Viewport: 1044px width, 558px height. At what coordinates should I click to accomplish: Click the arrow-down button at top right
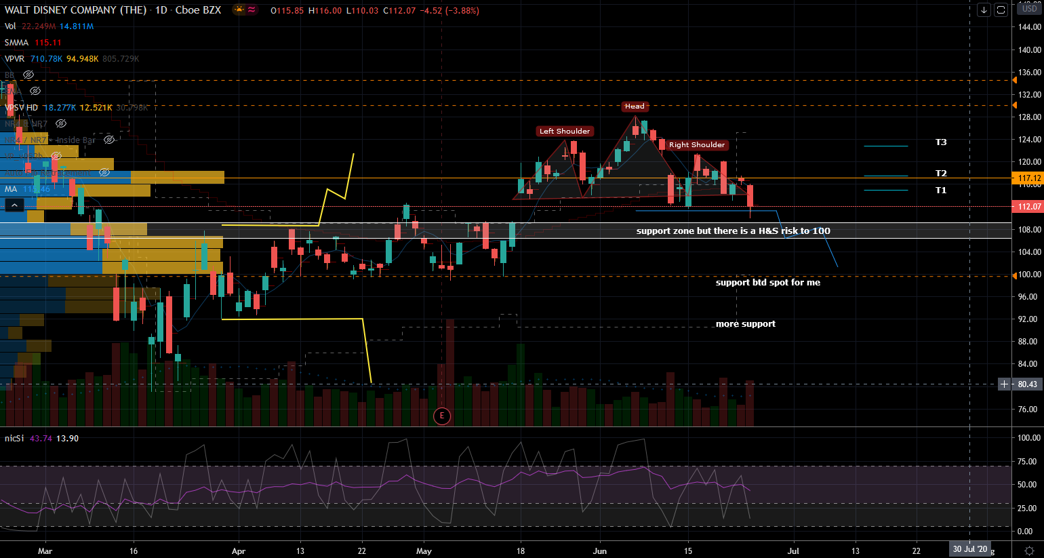coord(984,9)
